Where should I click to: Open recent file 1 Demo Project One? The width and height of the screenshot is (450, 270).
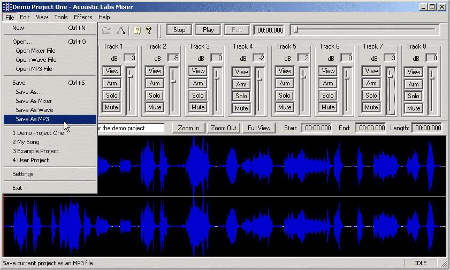pyautogui.click(x=50, y=133)
